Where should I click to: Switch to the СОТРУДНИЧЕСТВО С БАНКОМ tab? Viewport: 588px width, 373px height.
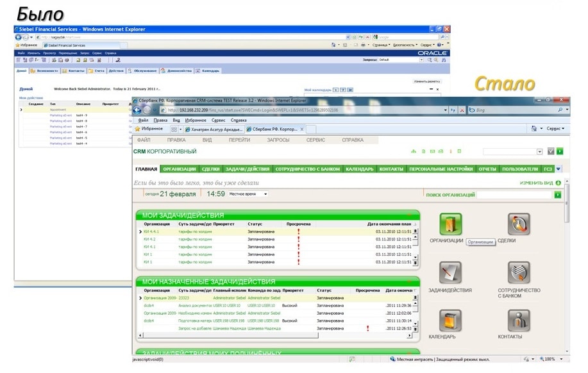pos(308,169)
